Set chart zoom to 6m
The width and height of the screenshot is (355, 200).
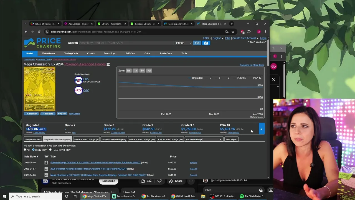click(x=129, y=71)
